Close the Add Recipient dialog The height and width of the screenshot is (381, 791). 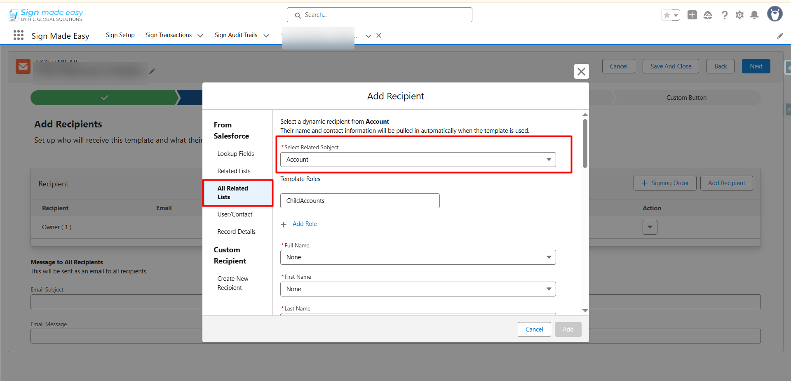tap(581, 71)
